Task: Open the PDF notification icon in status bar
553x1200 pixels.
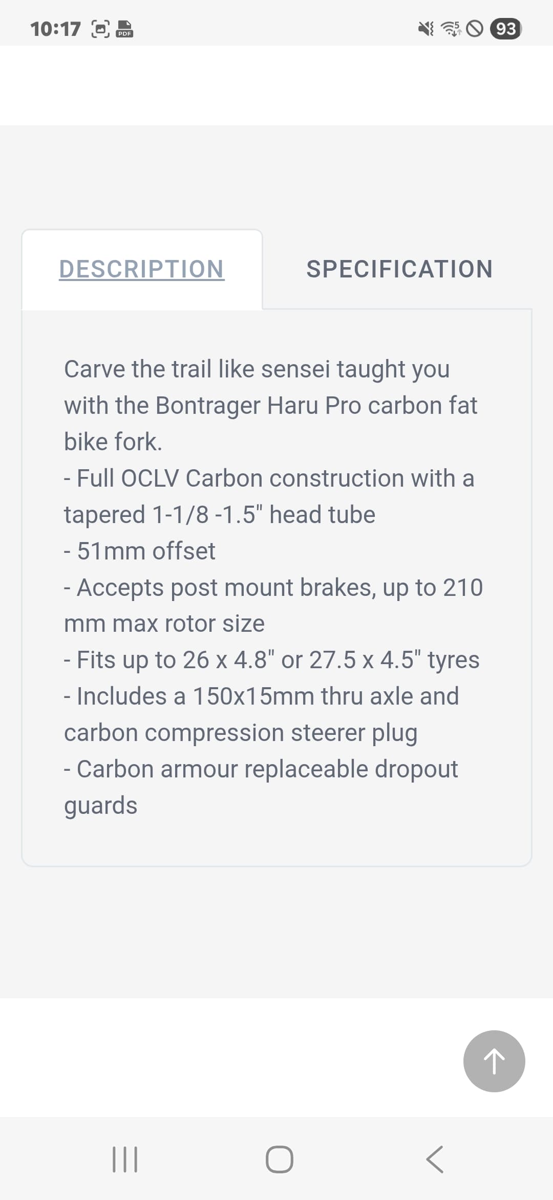Action: click(125, 30)
